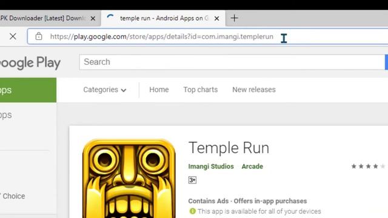The image size is (388, 218).
Task: Click the 3+ content rating badge
Action: [192, 180]
